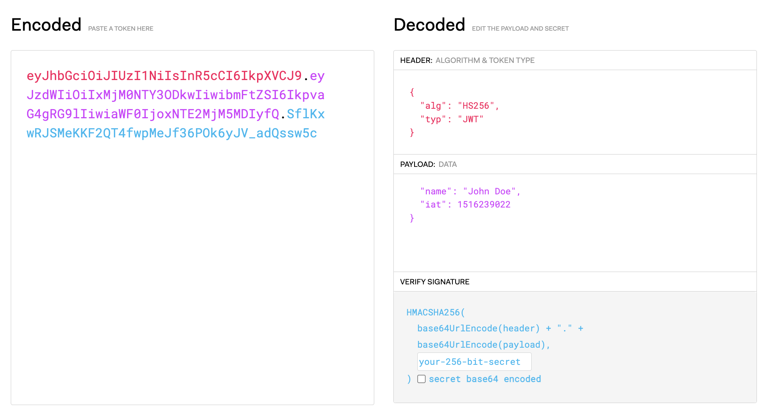This screenshot has width=782, height=415.
Task: Click the 'secret base64 encoded' label text
Action: coord(485,379)
